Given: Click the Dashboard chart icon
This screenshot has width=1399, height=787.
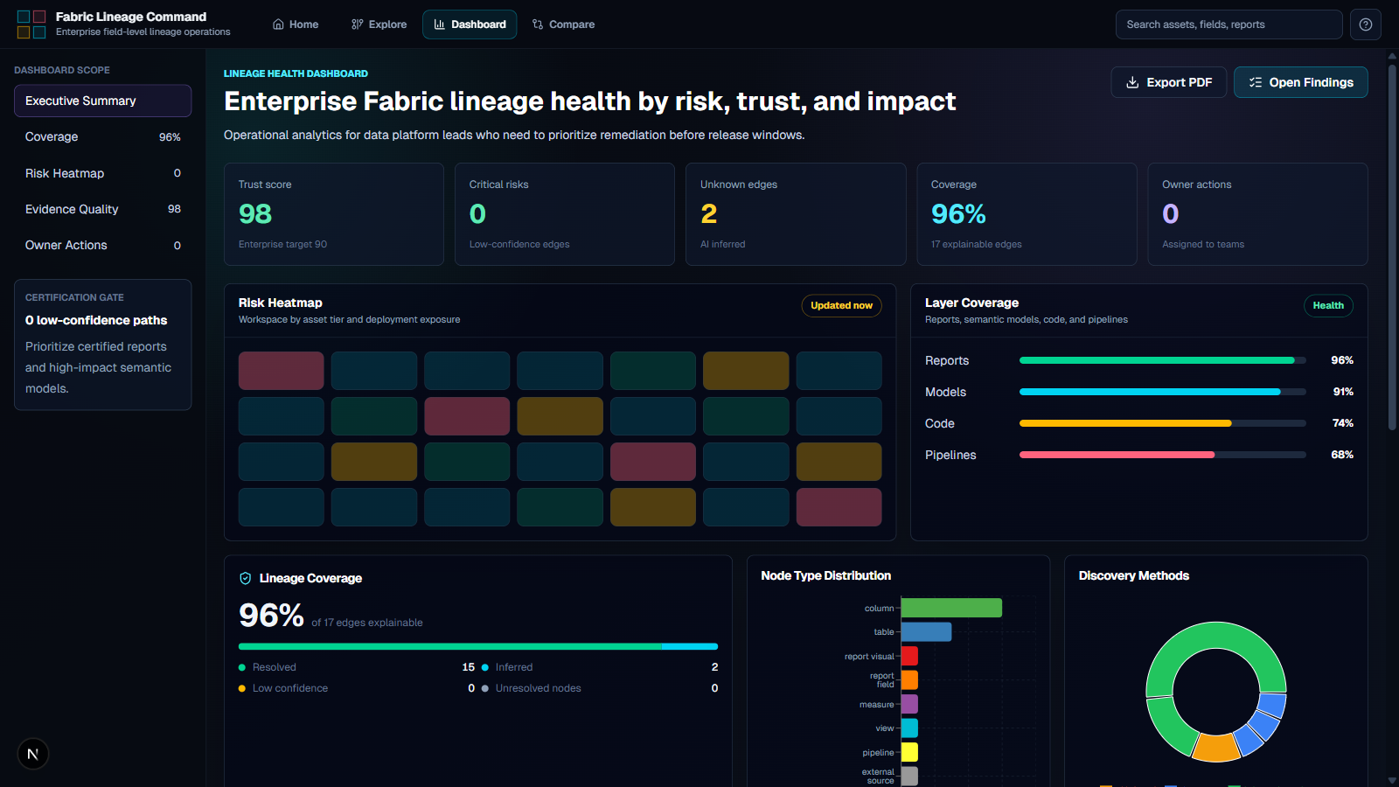Looking at the screenshot, I should pyautogui.click(x=440, y=24).
